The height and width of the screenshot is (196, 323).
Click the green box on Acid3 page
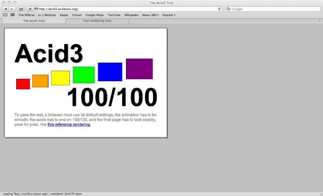coord(84,75)
